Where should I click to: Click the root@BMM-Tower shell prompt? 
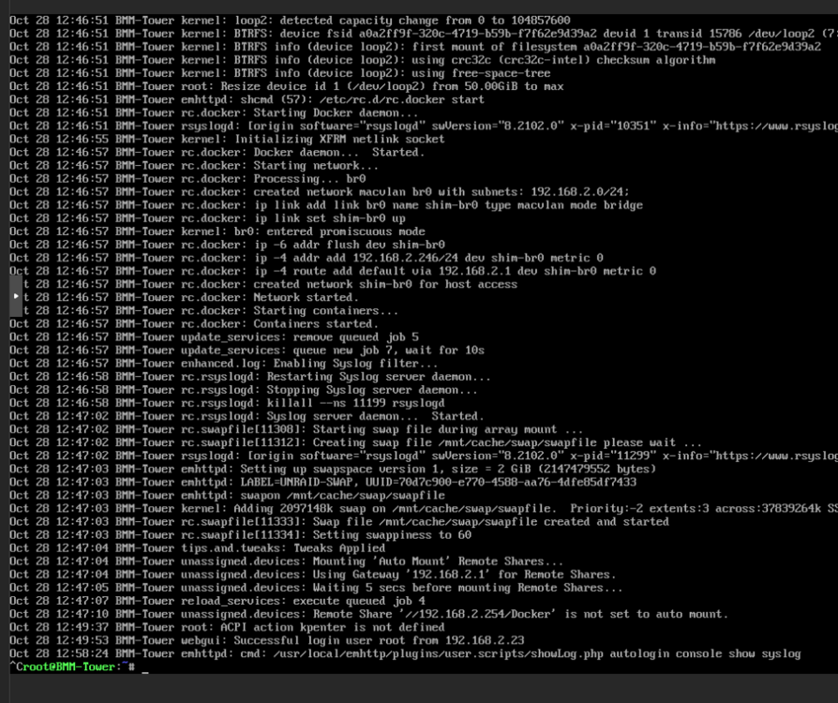click(x=72, y=666)
